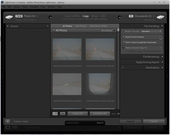Image resolution: width=170 pixels, height=135 pixels.
Task: Open the View menu
Action: pyautogui.click(x=43, y=7)
